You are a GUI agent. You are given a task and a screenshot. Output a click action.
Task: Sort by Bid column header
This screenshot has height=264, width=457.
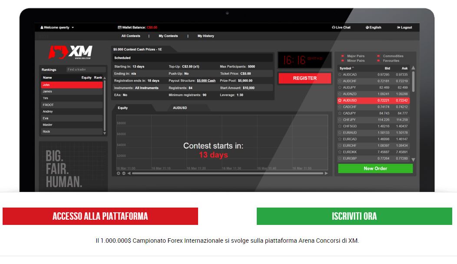pyautogui.click(x=387, y=68)
